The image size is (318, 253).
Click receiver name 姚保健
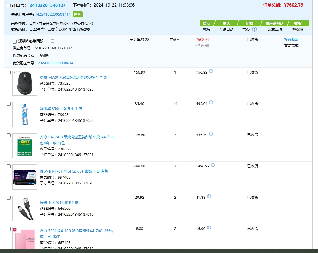tap(298, 30)
